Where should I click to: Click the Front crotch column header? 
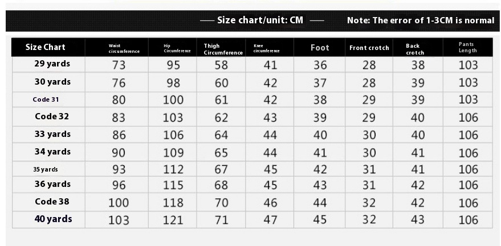tap(369, 48)
